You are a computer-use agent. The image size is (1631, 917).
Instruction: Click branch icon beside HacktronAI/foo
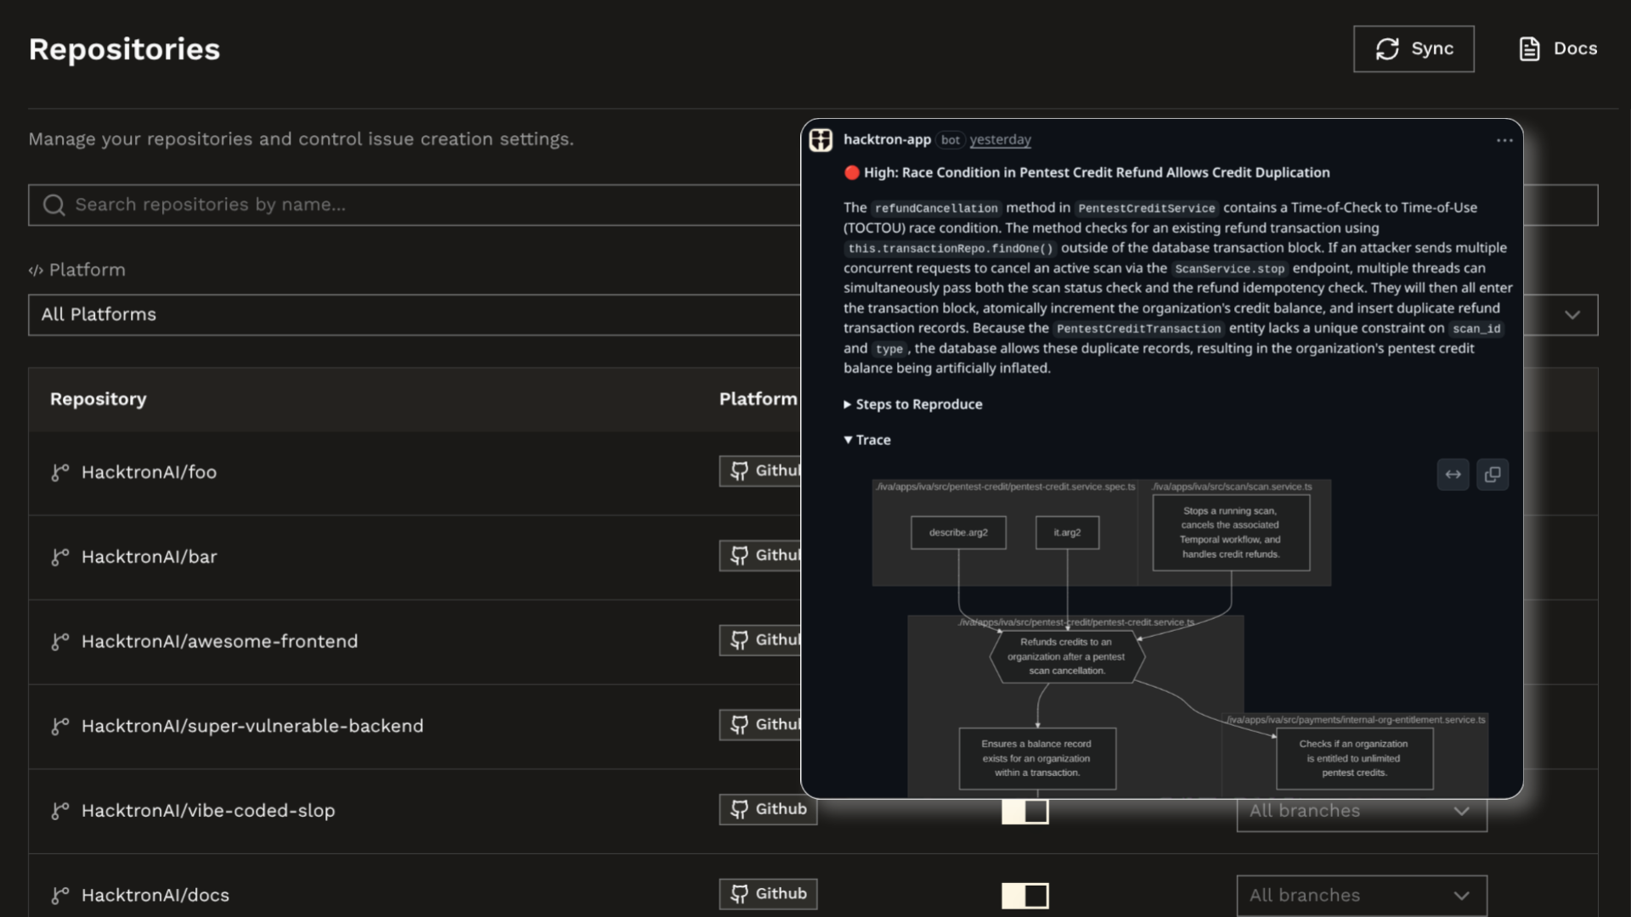point(59,472)
